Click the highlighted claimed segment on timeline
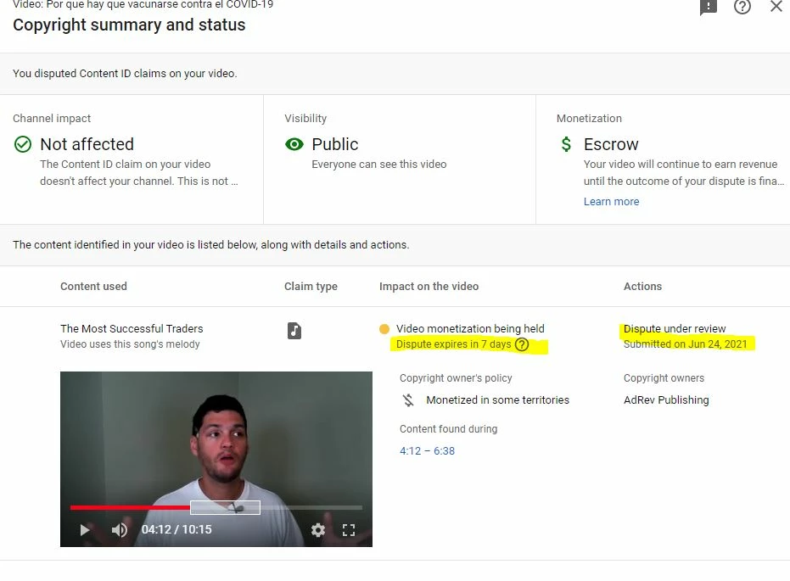 [x=225, y=507]
